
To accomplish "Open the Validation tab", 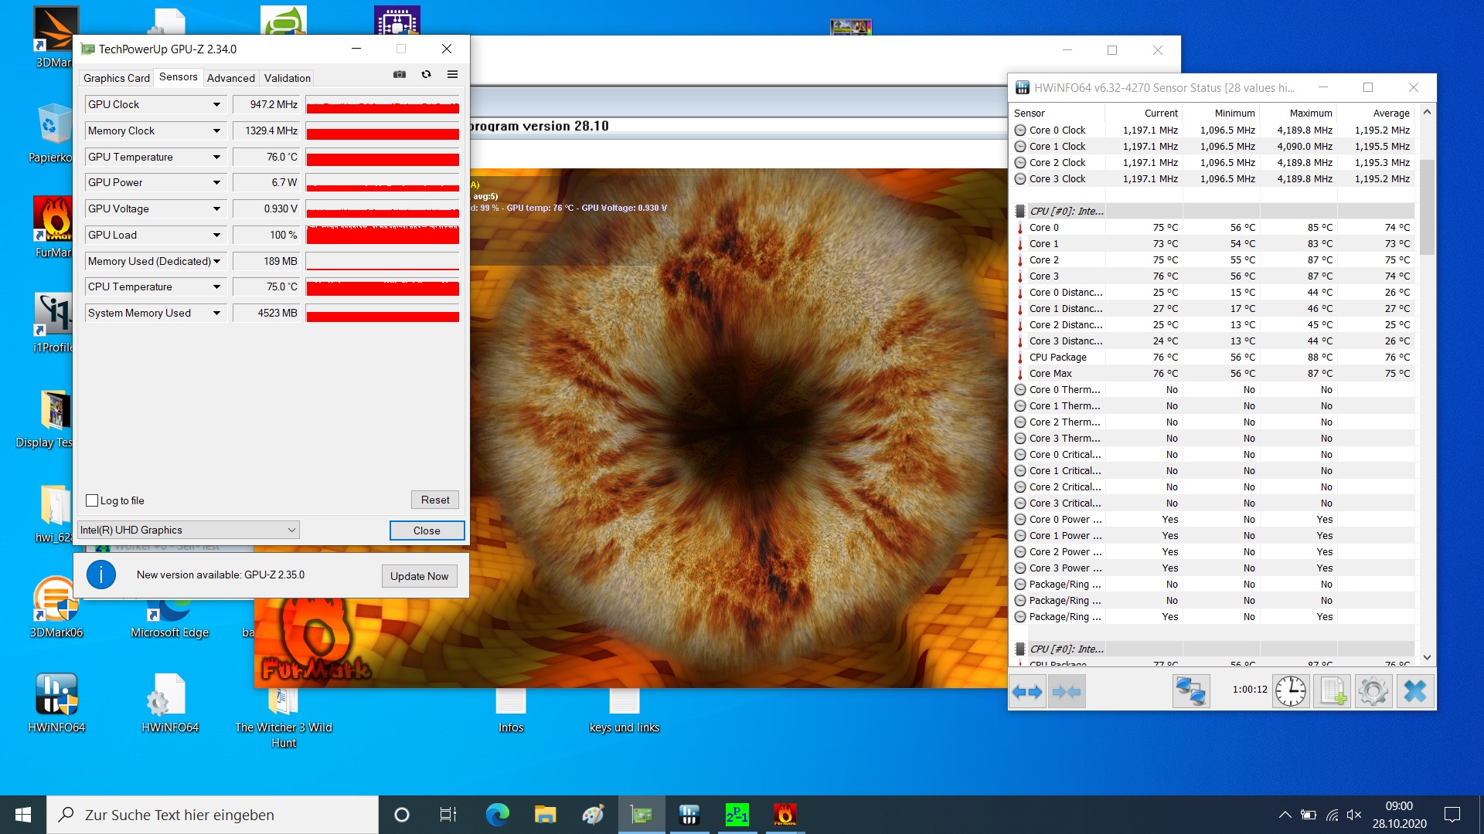I will pos(287,78).
